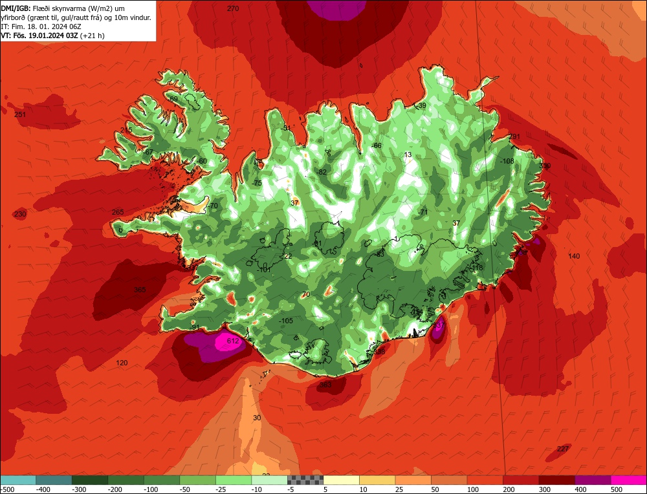Image resolution: width=647 pixels, height=494 pixels.
Task: Click the purple legend swatch between 400 and 500
Action: coord(593,480)
